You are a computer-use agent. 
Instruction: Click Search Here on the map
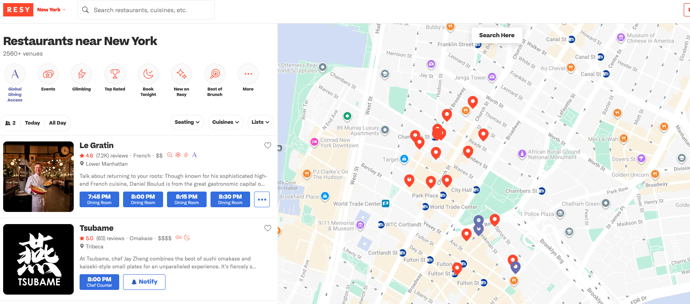[x=497, y=35]
